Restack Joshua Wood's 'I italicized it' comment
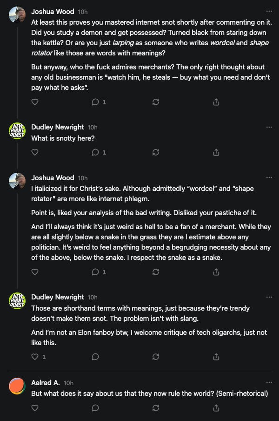The image size is (279, 421). 156,272
